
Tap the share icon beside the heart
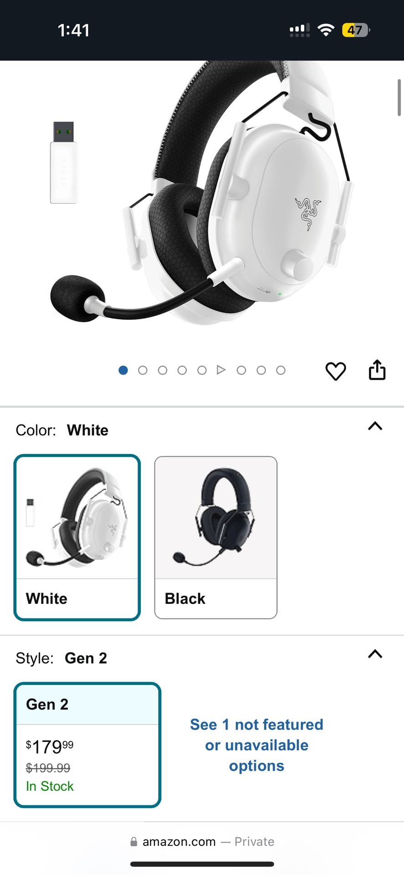pos(377,370)
